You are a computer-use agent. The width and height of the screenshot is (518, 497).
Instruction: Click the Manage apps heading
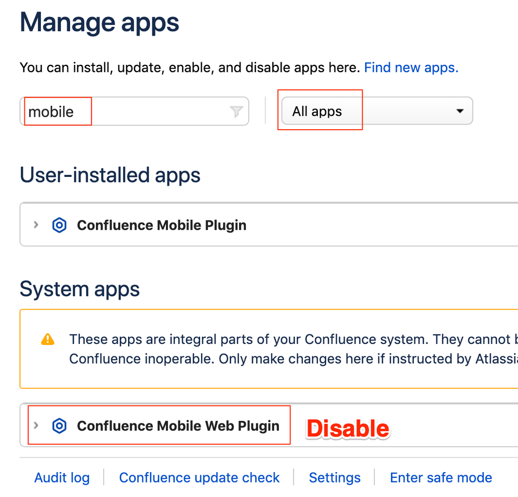pos(99,22)
